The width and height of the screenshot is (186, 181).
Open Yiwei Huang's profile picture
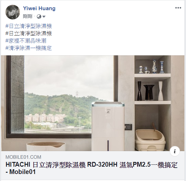tap(13, 12)
